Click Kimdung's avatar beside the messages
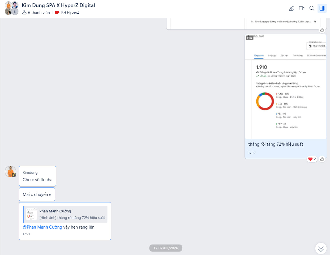 (x=10, y=172)
